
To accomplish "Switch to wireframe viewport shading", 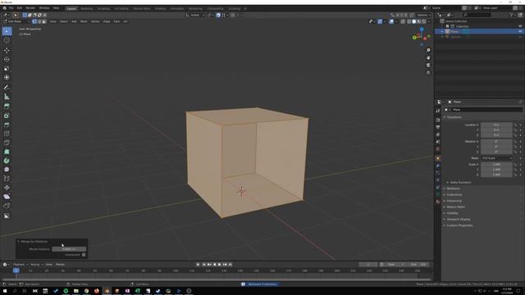I will pos(409,21).
